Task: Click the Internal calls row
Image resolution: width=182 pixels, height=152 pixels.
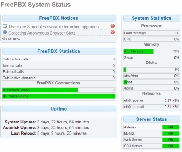Action: point(59,65)
